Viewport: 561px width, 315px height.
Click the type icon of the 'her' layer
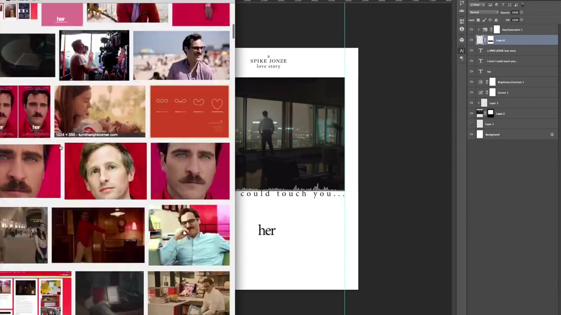tap(481, 71)
